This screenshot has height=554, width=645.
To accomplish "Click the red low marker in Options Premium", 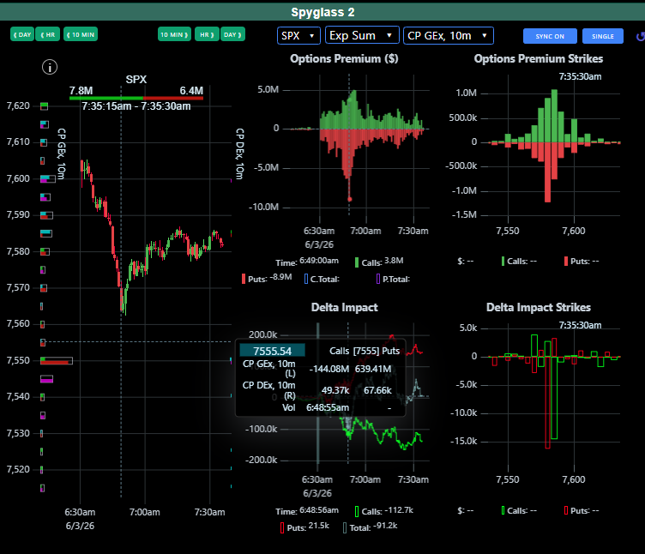I will click(x=350, y=200).
